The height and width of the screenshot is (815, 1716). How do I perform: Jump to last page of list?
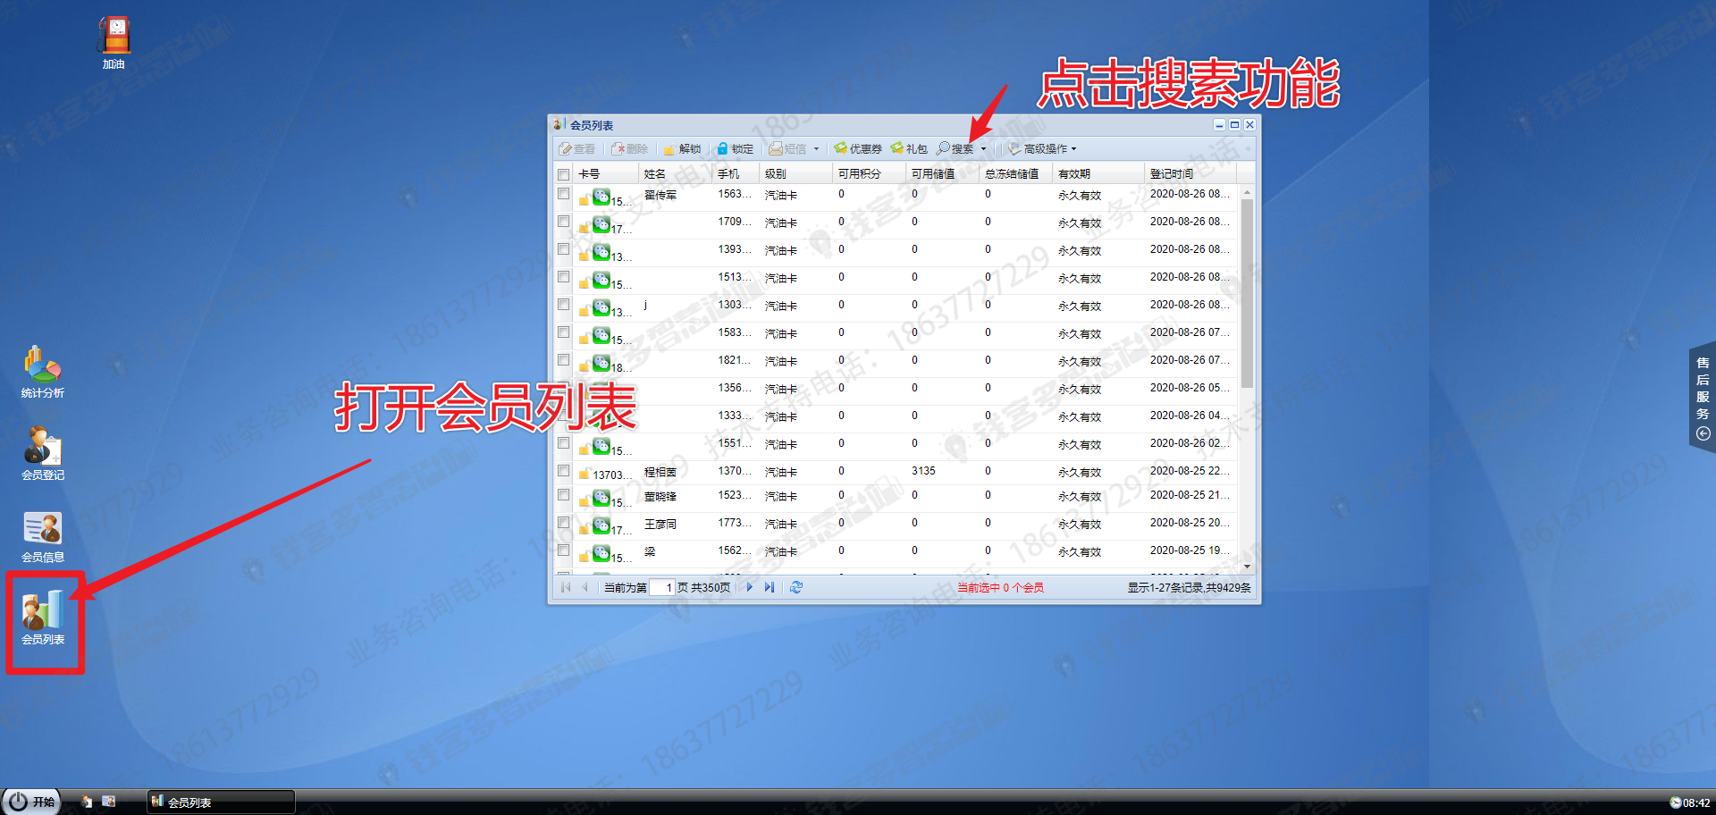pyautogui.click(x=769, y=587)
